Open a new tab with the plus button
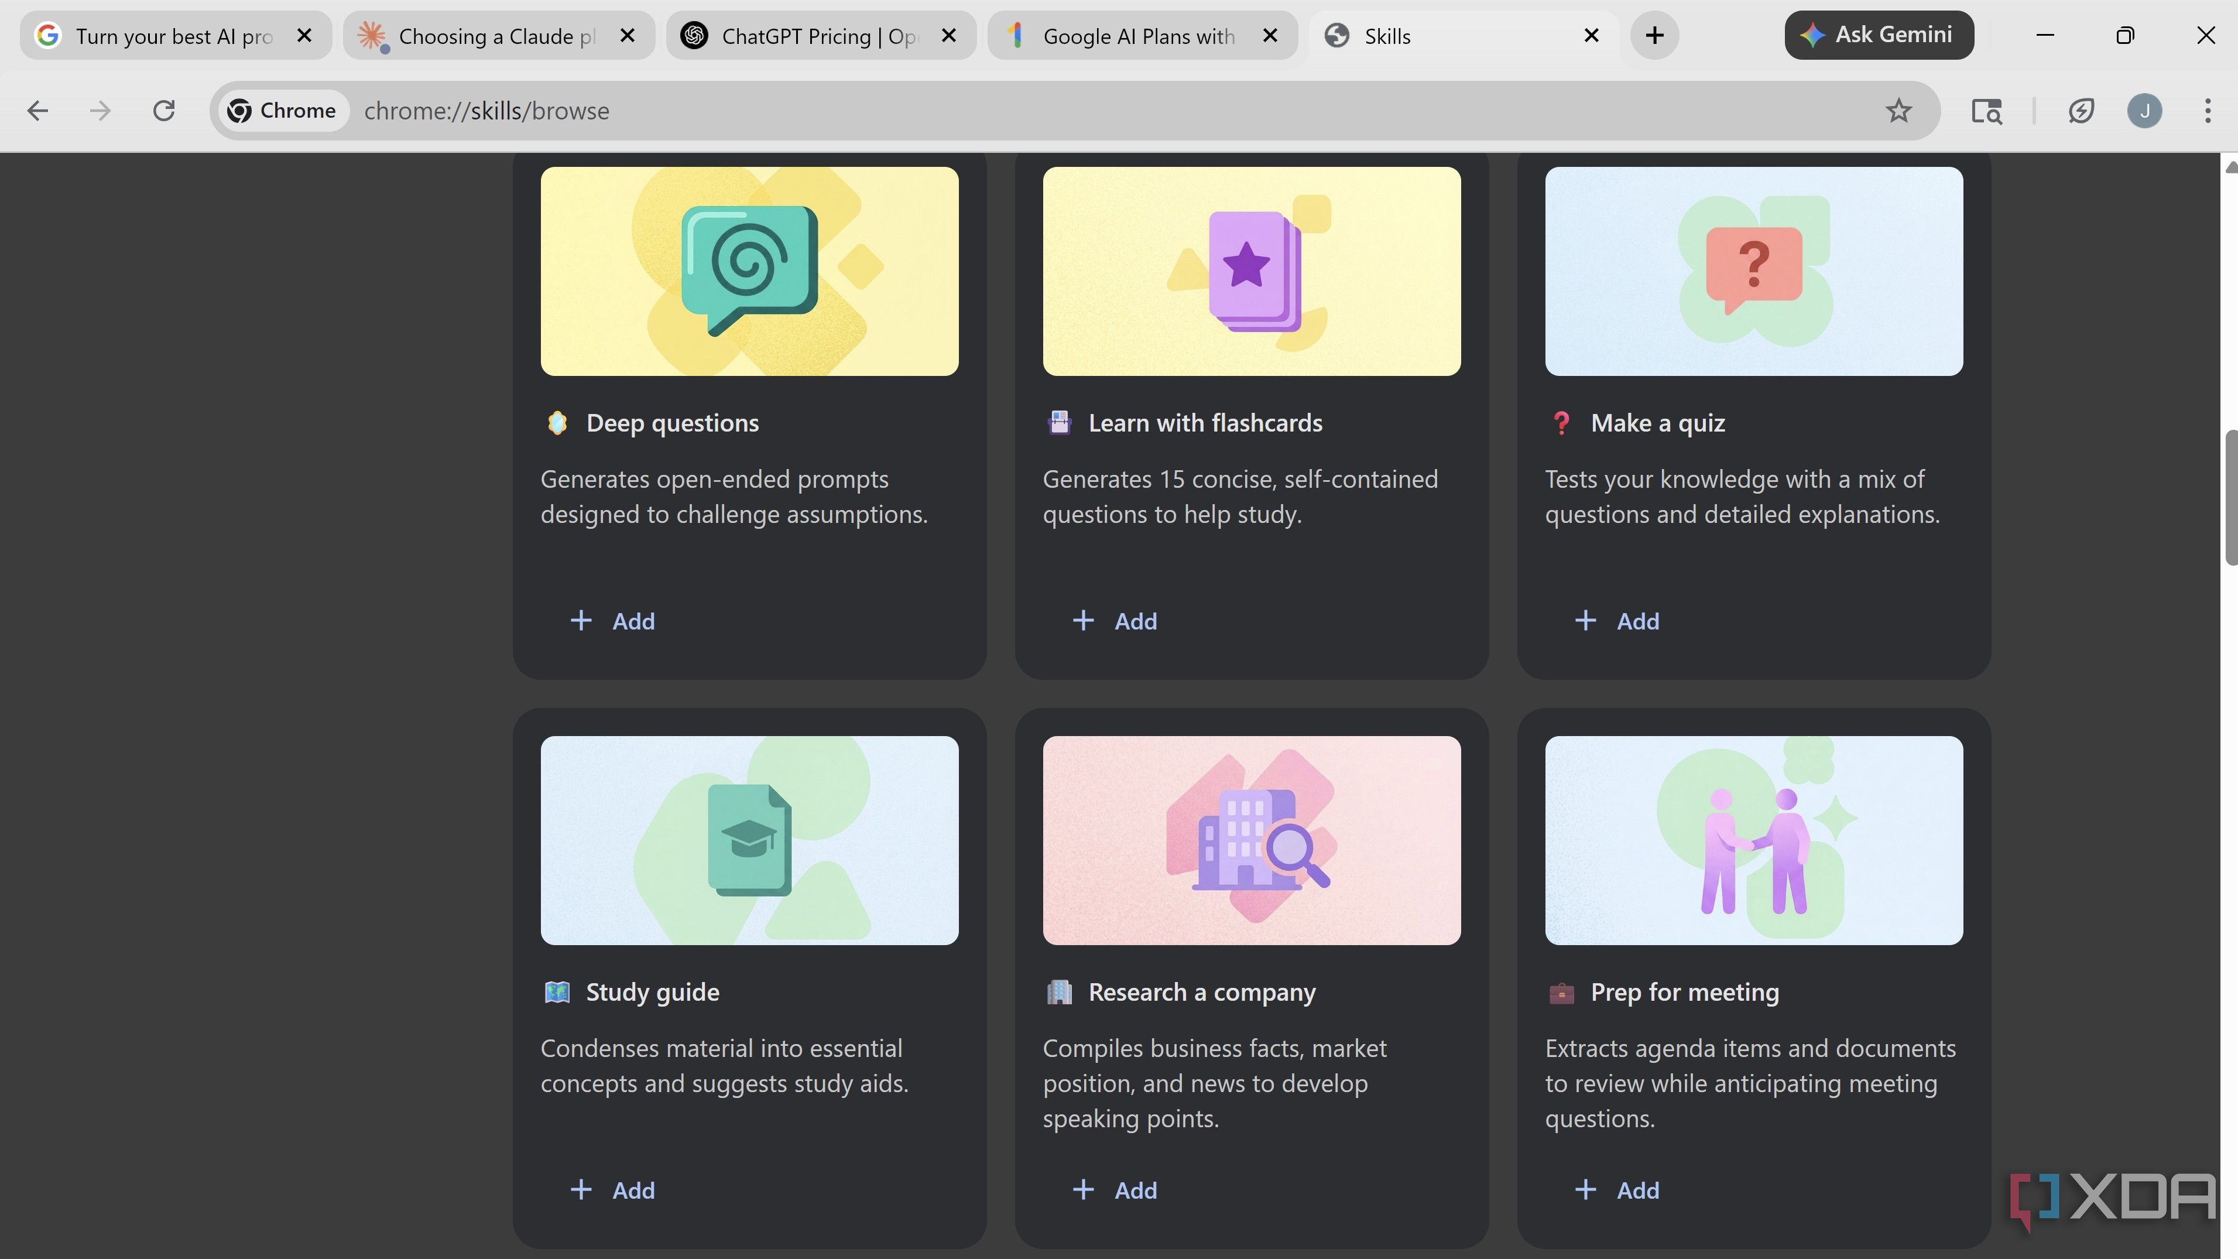2238x1259 pixels. (x=1654, y=36)
